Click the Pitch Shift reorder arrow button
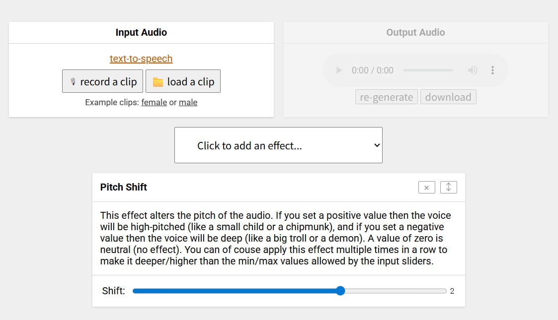The image size is (558, 320). coord(449,187)
